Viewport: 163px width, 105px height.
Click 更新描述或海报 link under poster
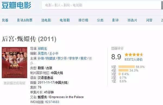(x=14, y=83)
